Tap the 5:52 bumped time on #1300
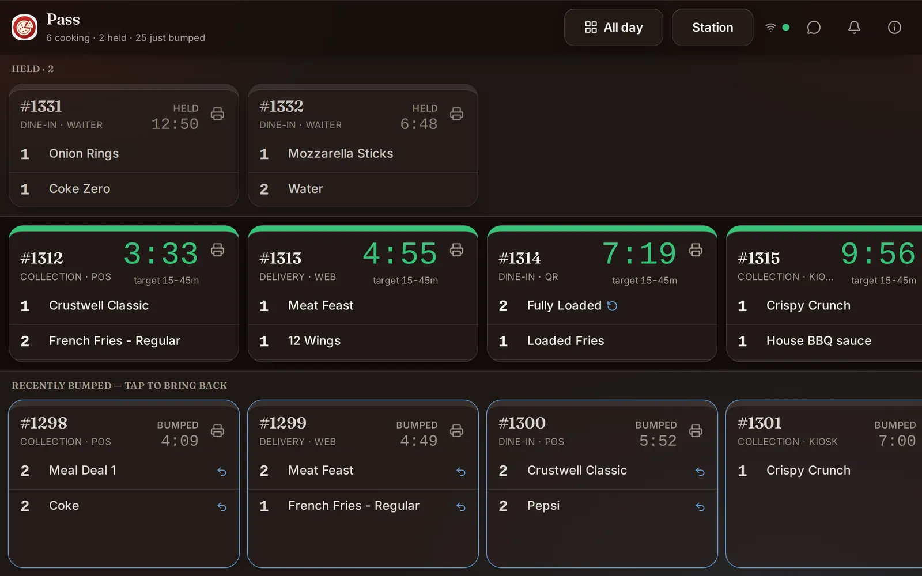922x576 pixels. [x=658, y=441]
